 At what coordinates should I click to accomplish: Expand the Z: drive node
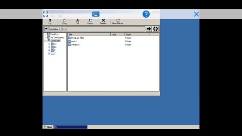pos(49,54)
